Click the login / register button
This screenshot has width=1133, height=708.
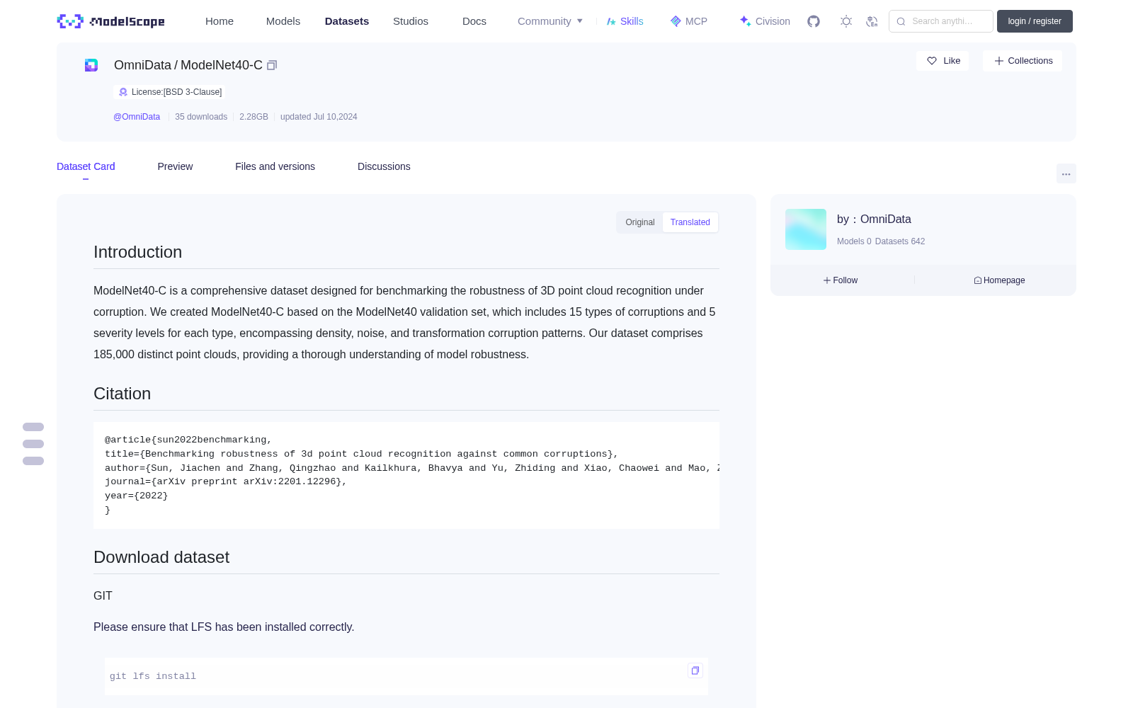(1035, 21)
